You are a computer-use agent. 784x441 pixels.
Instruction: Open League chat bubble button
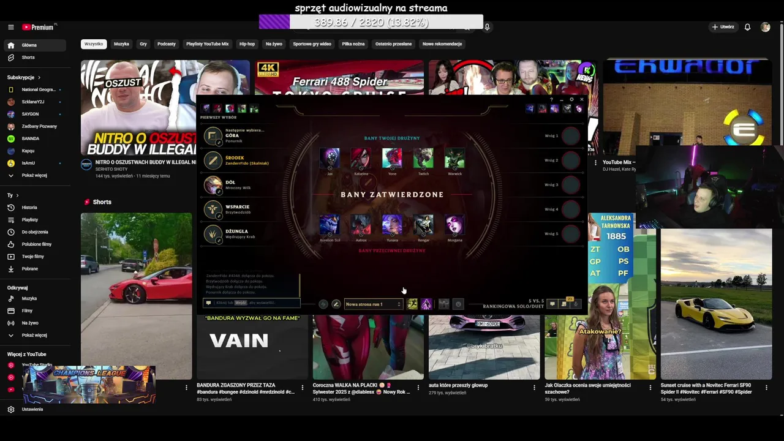tap(552, 304)
